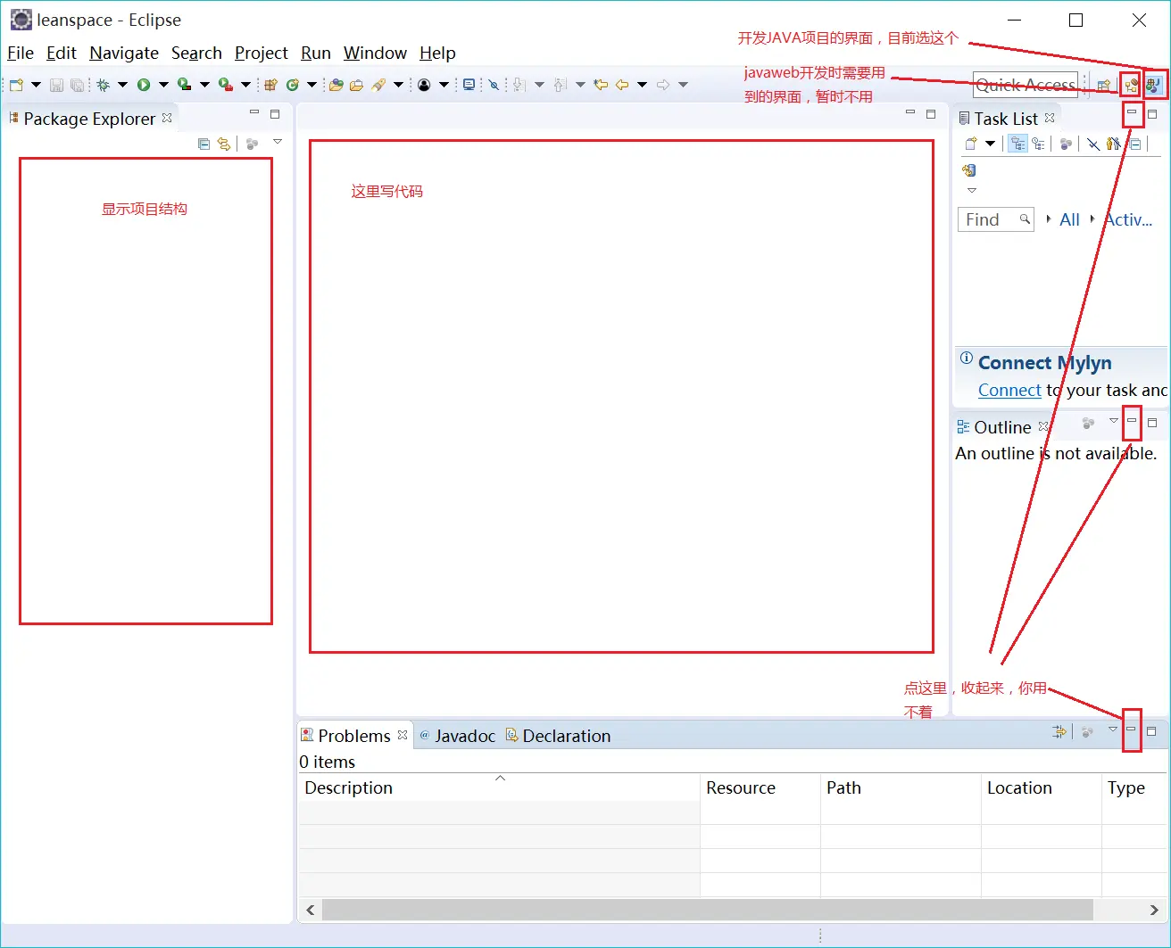Click the green Run button icon
The width and height of the screenshot is (1171, 948).
pyautogui.click(x=143, y=85)
